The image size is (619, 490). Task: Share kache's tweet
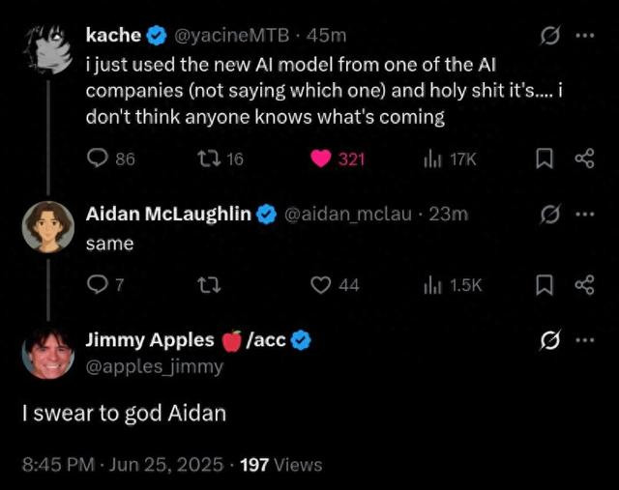[x=584, y=159]
